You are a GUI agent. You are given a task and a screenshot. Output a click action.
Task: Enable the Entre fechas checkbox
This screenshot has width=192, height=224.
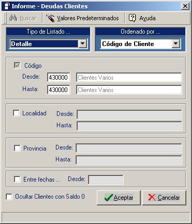pyautogui.click(x=17, y=179)
